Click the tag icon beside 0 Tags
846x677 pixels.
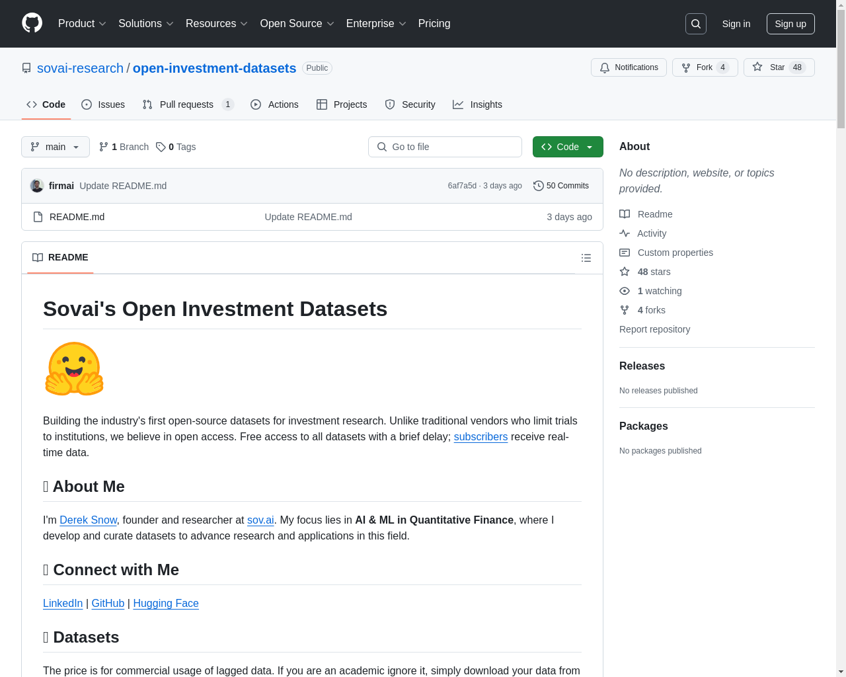point(161,147)
